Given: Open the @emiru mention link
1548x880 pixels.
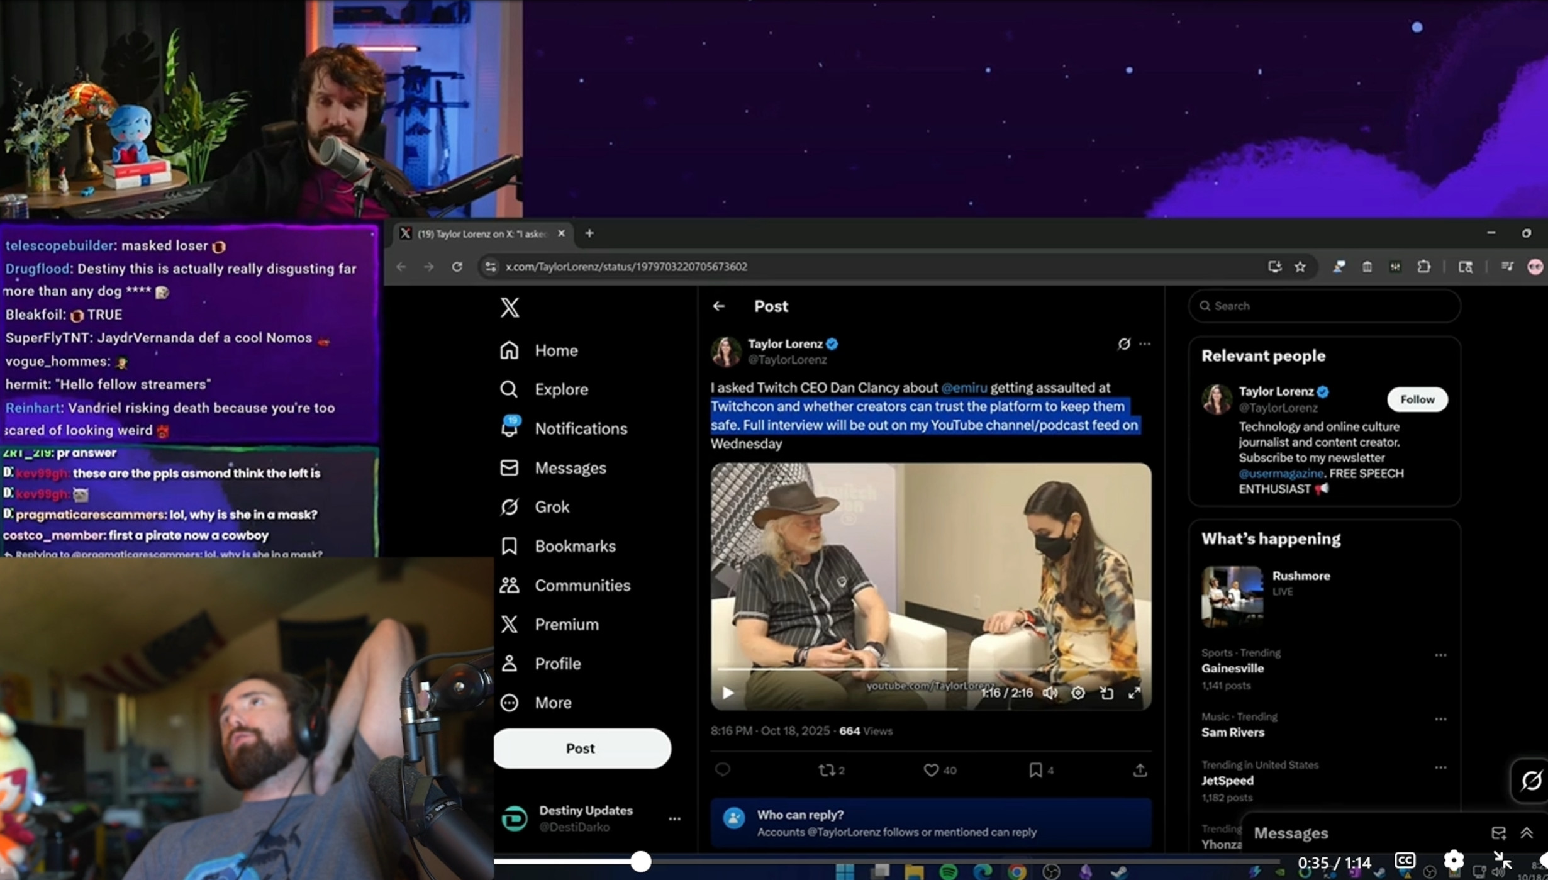Looking at the screenshot, I should click(x=964, y=387).
